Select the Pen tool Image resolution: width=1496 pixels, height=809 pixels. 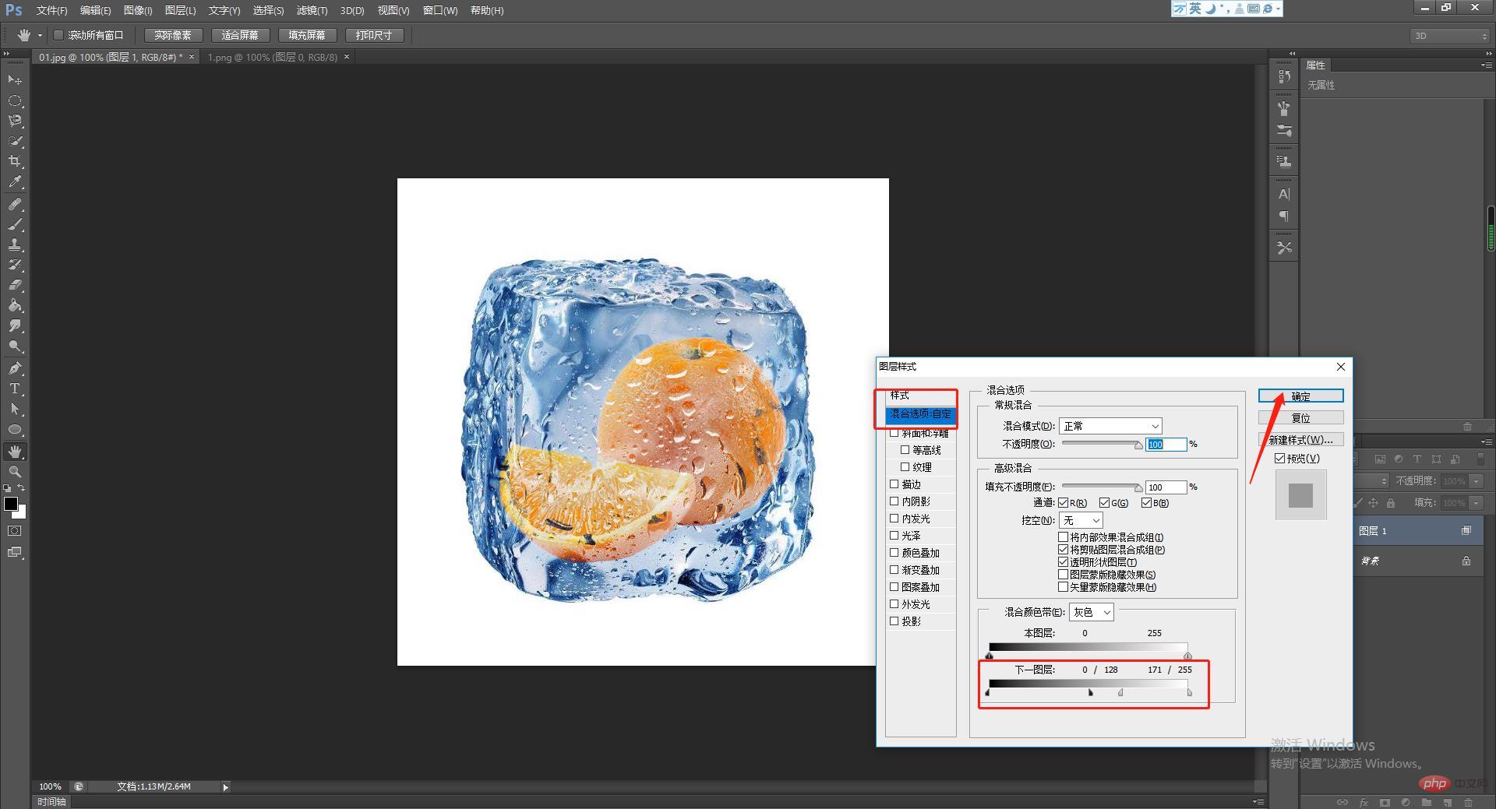pos(15,368)
